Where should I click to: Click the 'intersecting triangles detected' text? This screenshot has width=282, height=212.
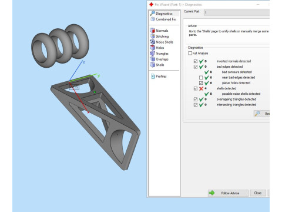pyautogui.click(x=236, y=105)
